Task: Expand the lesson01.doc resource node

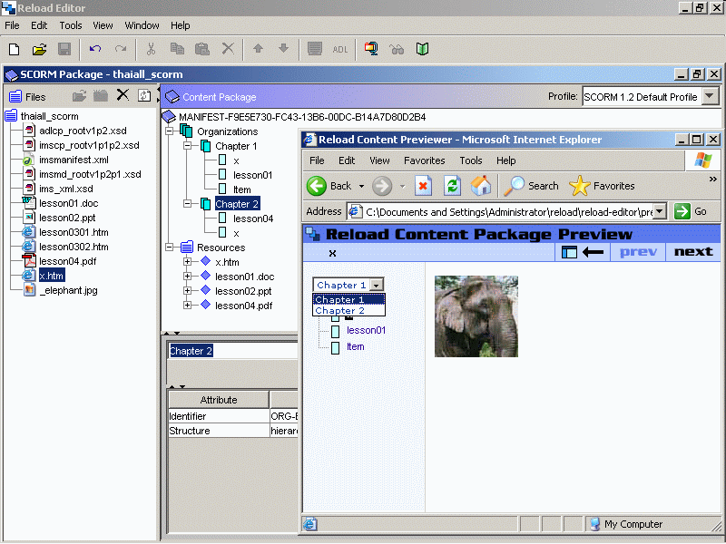Action: [188, 277]
